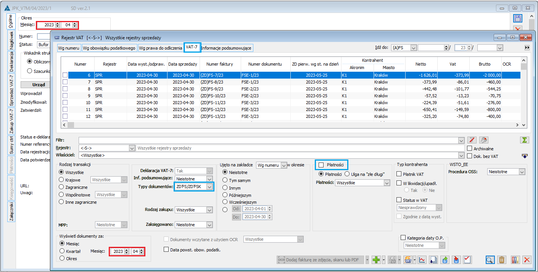Check the Status w VAT checkbox
Viewport: 538px width, 272px height.
click(x=399, y=200)
